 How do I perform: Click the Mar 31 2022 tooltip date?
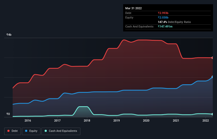point(133,8)
